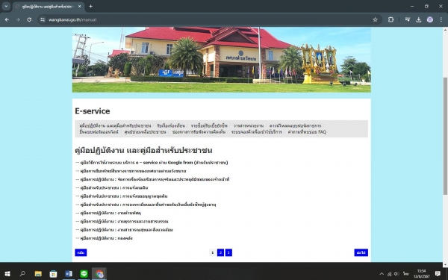Image resolution: width=448 pixels, height=280 pixels.
Task: Click the page vertical scrollbar thumb
Action: [445, 136]
